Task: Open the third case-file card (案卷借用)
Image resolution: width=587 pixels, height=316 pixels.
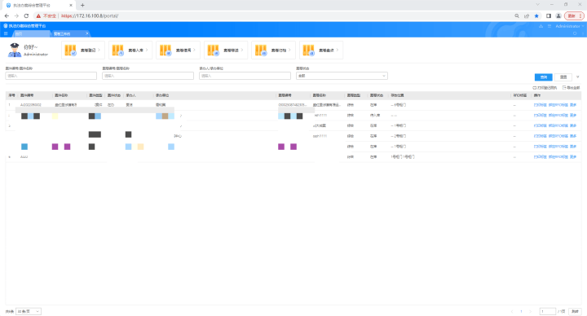Action: tap(178, 50)
